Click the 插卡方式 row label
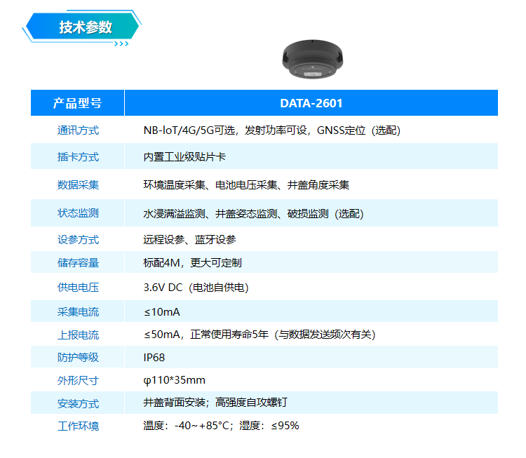Screen dimensions: 526x458 click(78, 157)
